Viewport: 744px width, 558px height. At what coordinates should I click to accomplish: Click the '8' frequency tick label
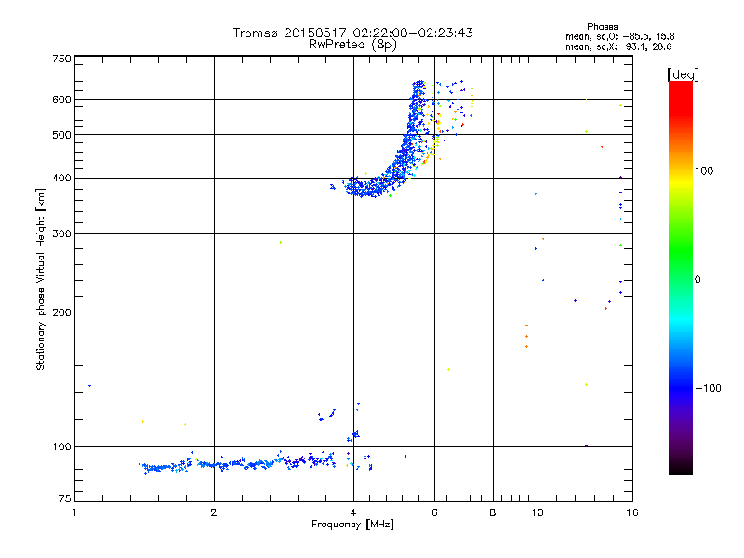click(493, 512)
